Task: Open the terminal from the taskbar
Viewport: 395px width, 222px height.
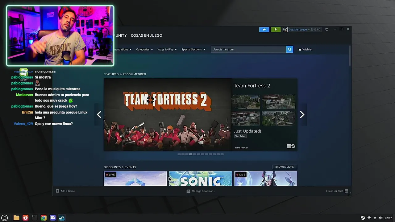Action: coord(34,218)
